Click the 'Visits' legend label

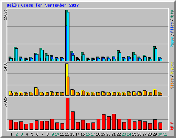coord(172,68)
